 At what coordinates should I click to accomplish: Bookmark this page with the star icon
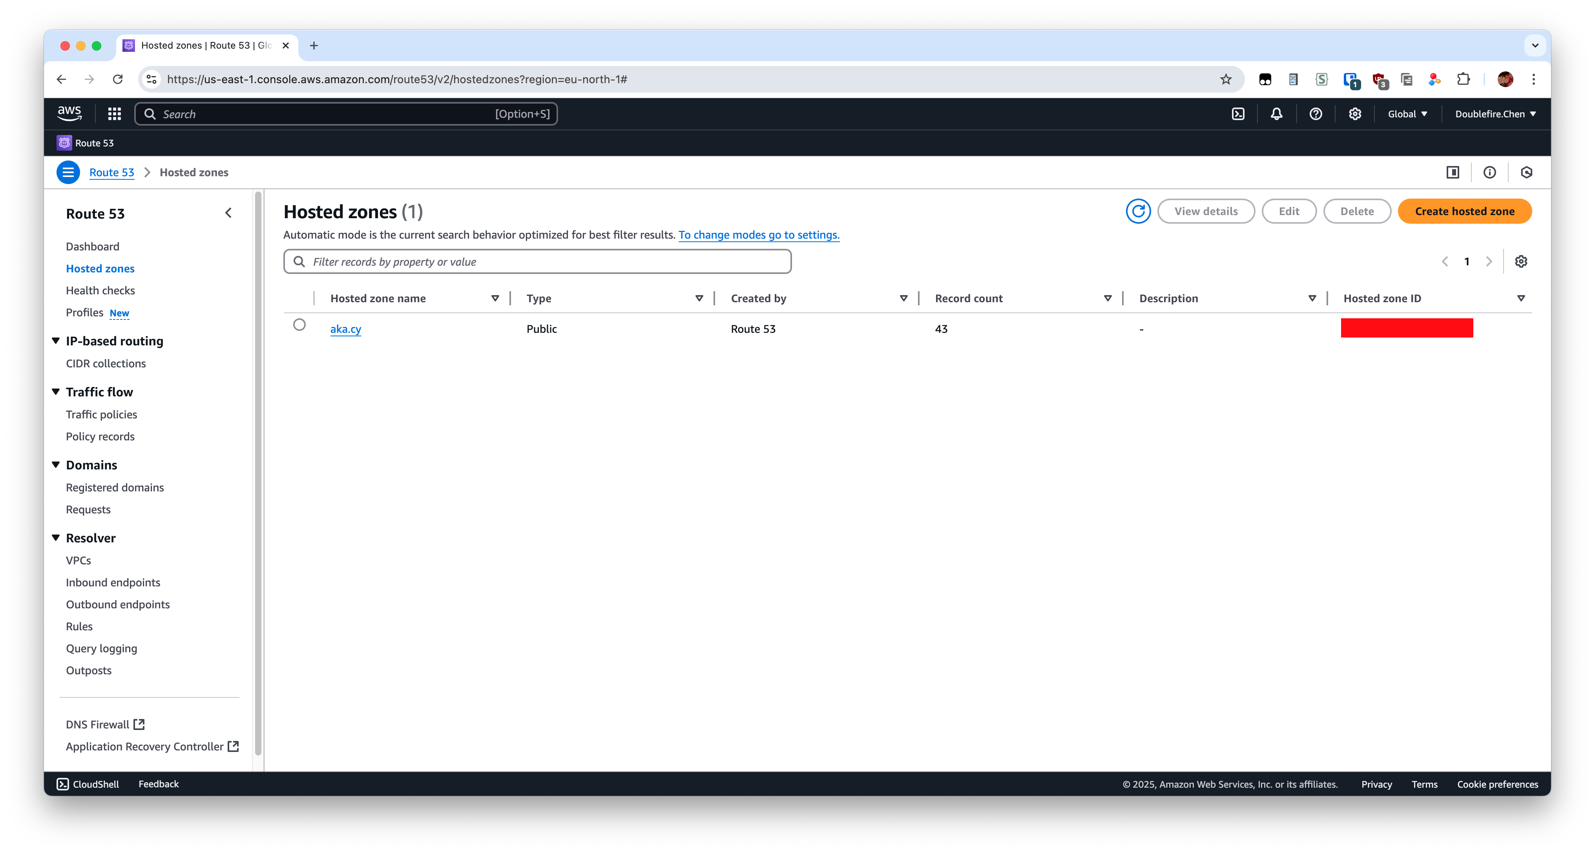pyautogui.click(x=1226, y=79)
